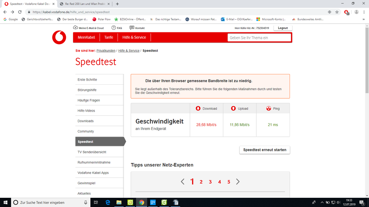Open the Kontakt link
The height and width of the screenshot is (207, 369).
[x=137, y=28]
